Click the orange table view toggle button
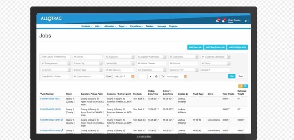 point(241,86)
